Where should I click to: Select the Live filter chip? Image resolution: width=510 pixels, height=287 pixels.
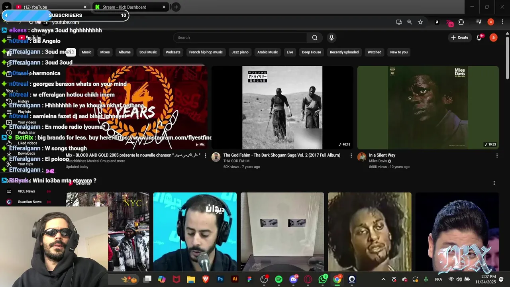[290, 52]
